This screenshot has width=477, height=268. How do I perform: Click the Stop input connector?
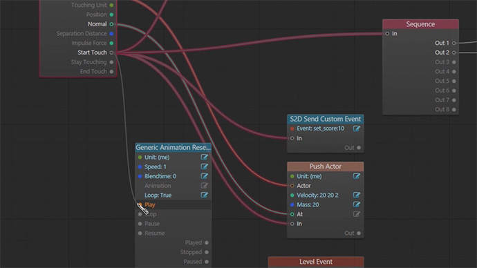pos(140,214)
